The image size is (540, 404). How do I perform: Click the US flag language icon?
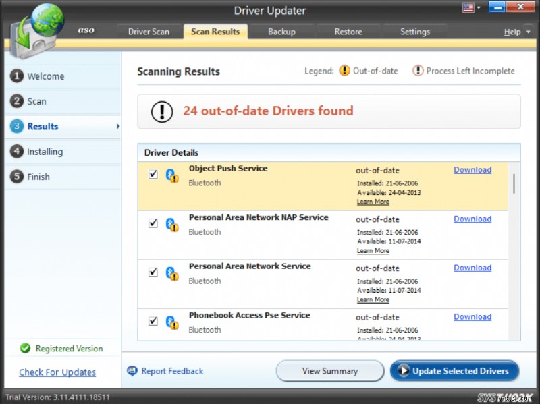468,7
